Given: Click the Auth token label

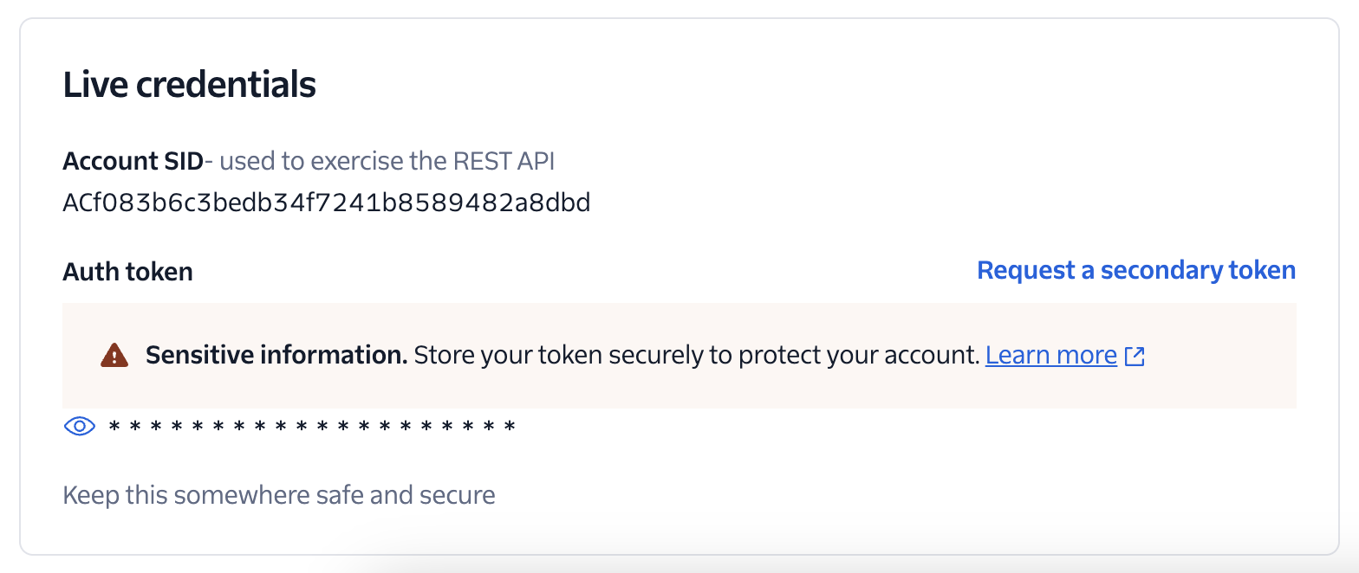Looking at the screenshot, I should point(127,272).
